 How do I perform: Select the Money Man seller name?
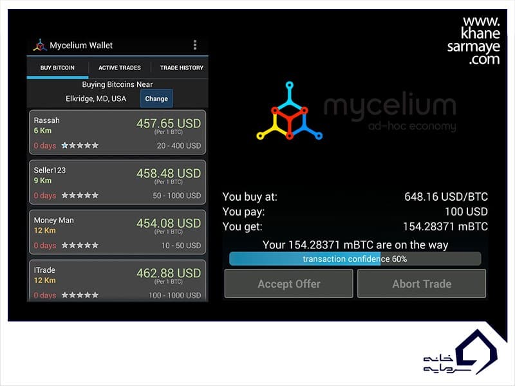point(53,220)
